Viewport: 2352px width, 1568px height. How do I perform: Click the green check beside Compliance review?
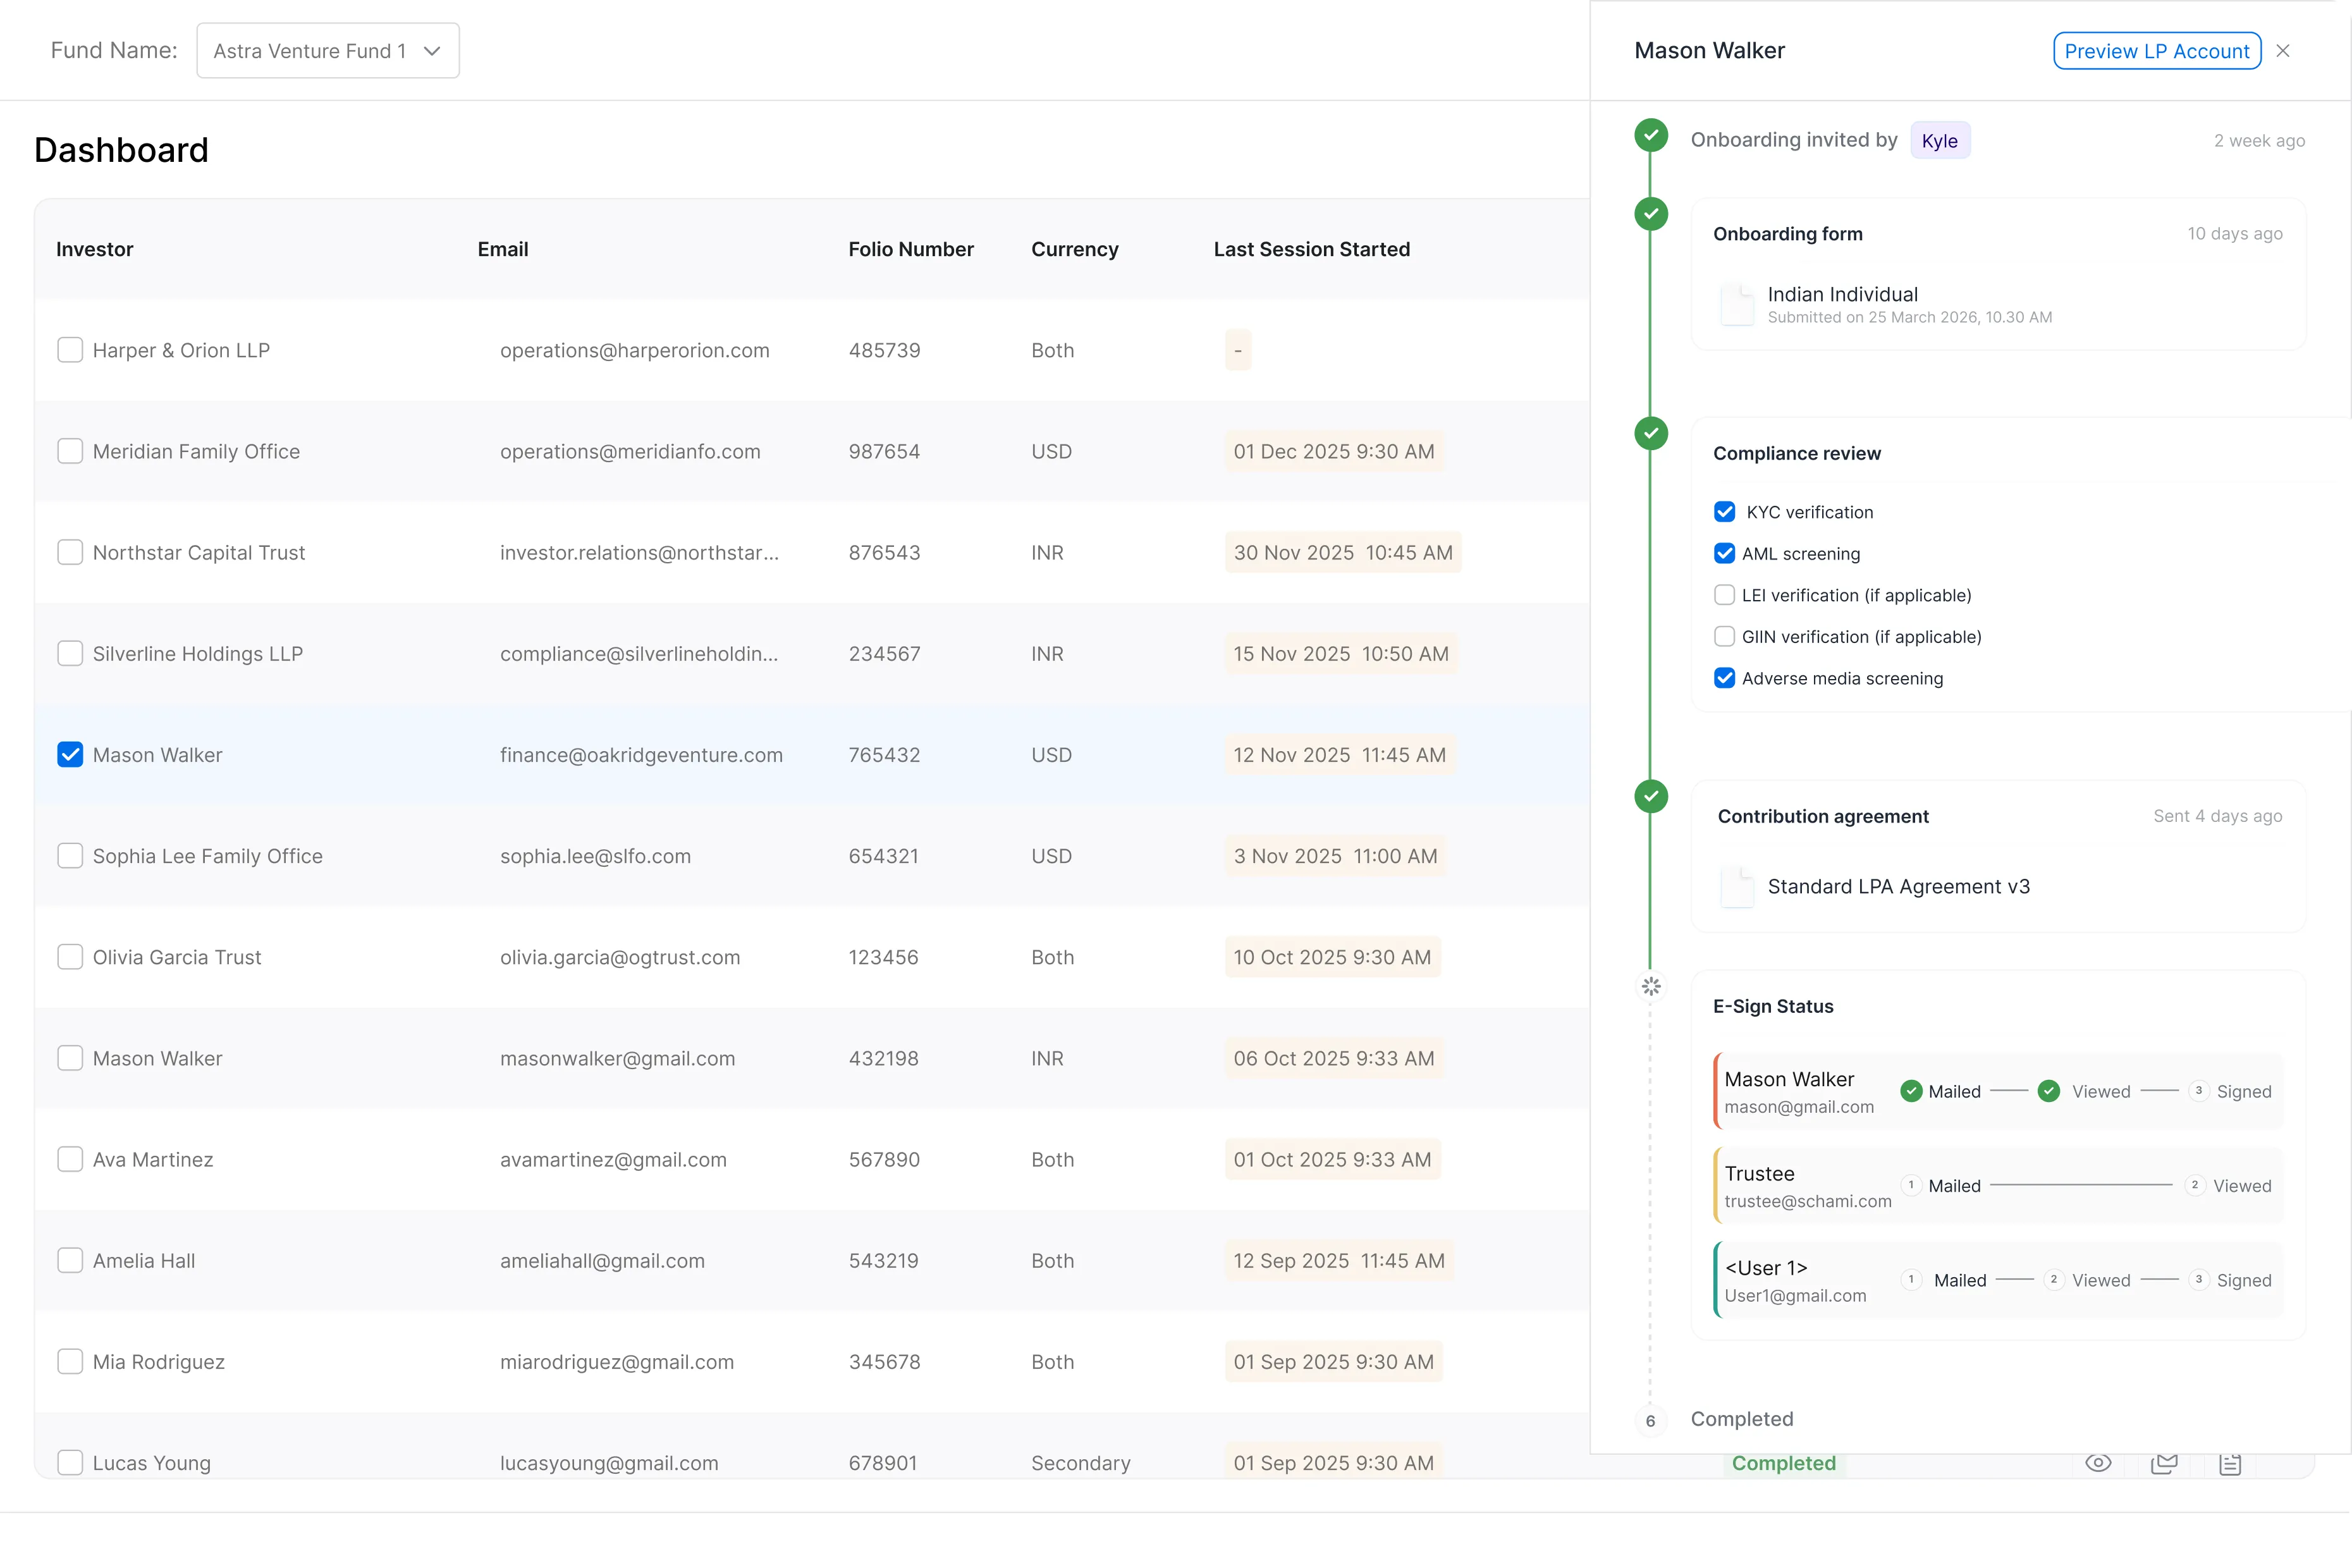(x=1651, y=433)
